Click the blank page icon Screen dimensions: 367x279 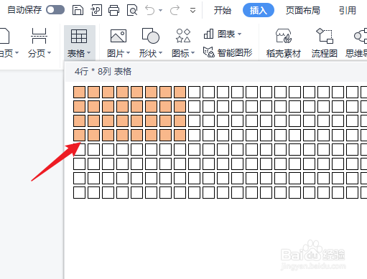coord(4,36)
